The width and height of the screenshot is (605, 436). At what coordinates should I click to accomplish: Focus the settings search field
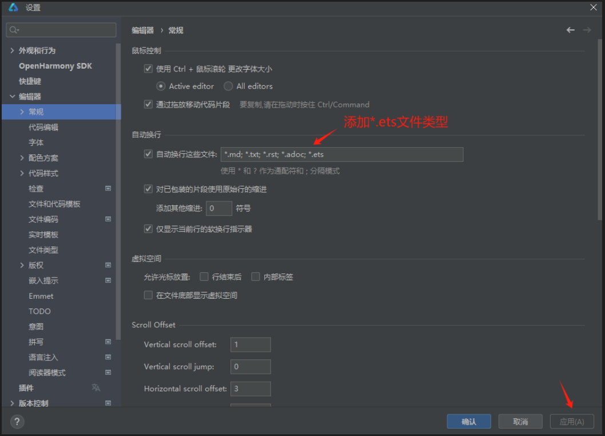coord(61,30)
